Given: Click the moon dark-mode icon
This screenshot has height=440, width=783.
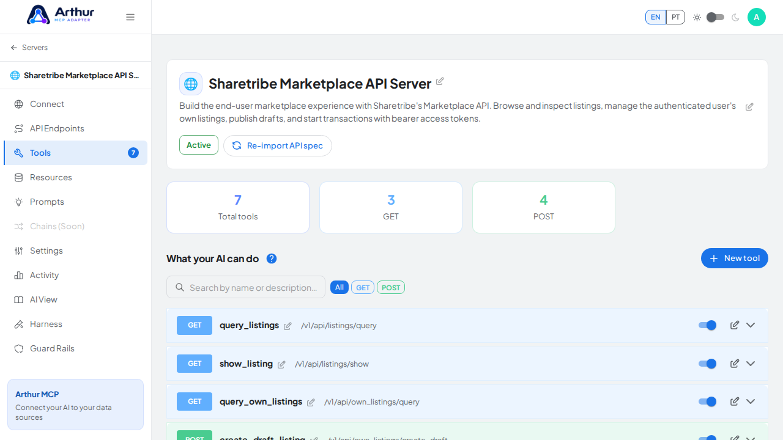Looking at the screenshot, I should (735, 17).
